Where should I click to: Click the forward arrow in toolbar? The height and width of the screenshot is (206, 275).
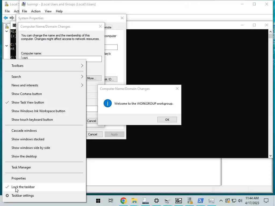pyautogui.click(x=12, y=18)
